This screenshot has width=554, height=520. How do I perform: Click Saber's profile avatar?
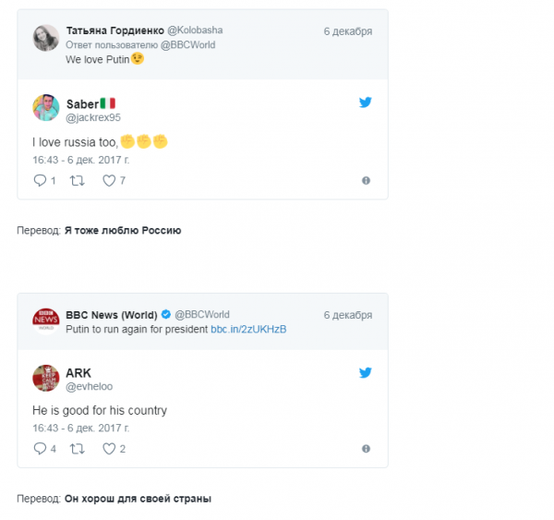tap(46, 108)
